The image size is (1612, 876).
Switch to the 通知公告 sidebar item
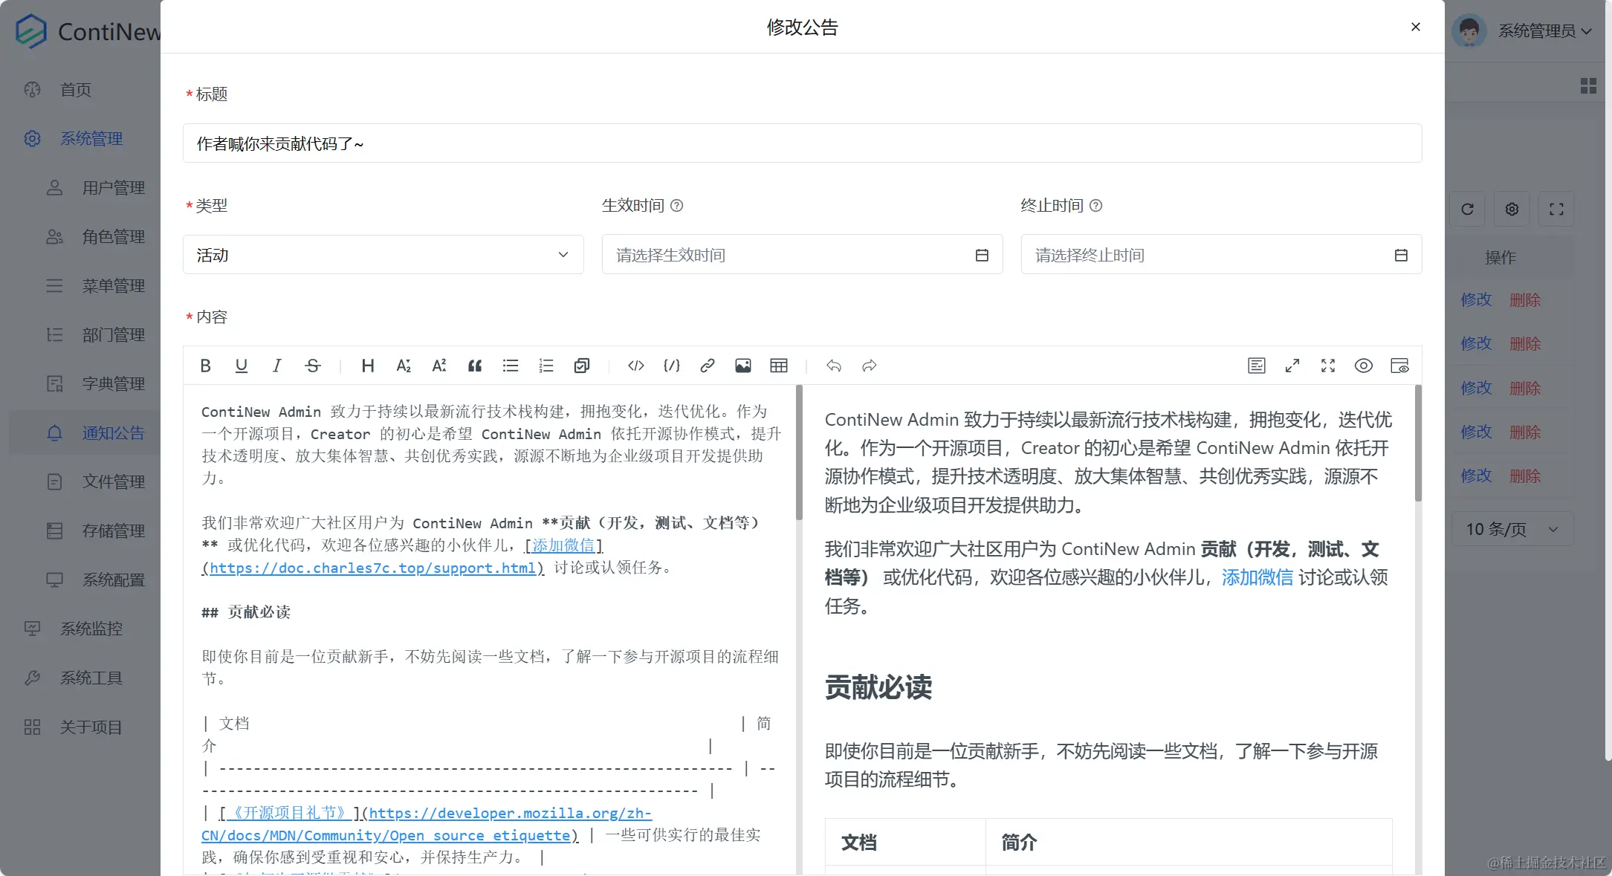(113, 433)
